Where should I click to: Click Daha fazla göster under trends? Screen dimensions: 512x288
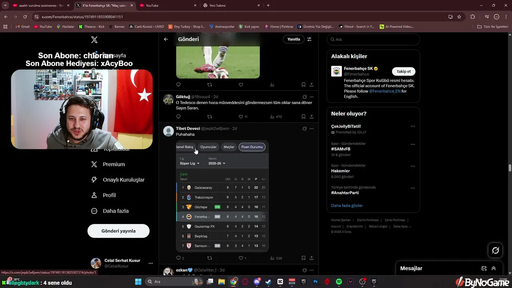[347, 205]
